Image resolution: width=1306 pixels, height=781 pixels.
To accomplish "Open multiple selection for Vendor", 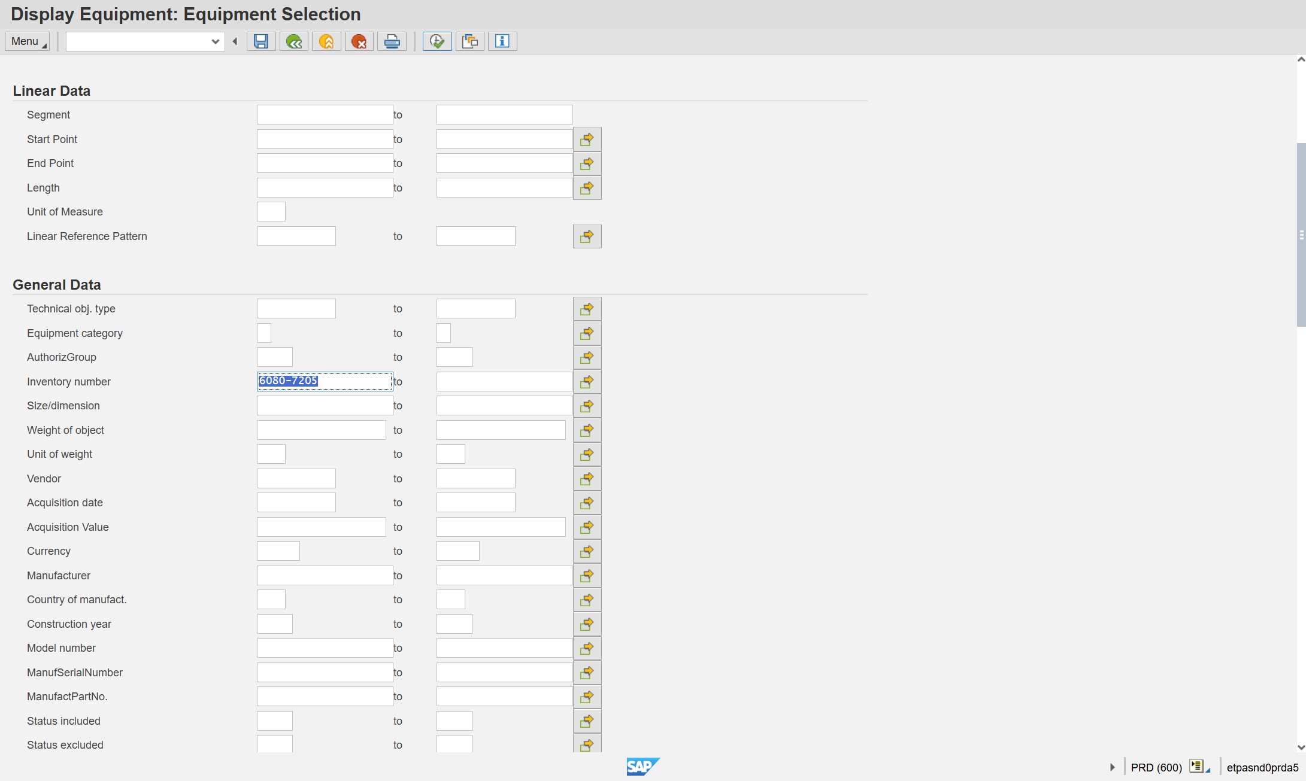I will [x=587, y=479].
